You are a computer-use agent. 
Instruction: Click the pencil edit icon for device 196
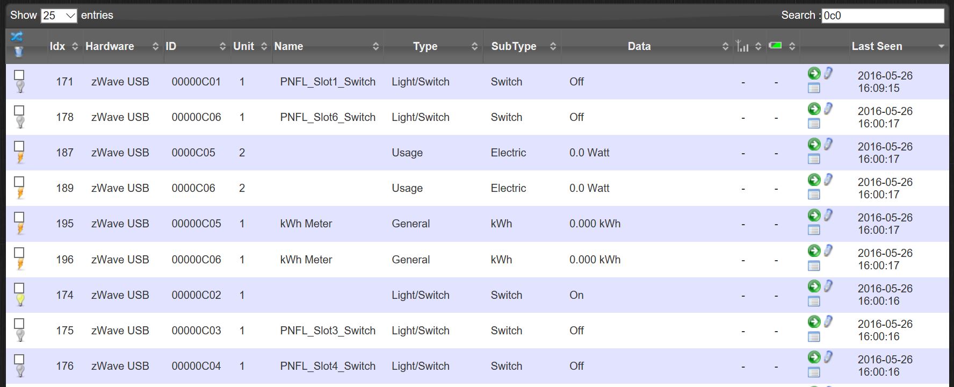click(828, 250)
